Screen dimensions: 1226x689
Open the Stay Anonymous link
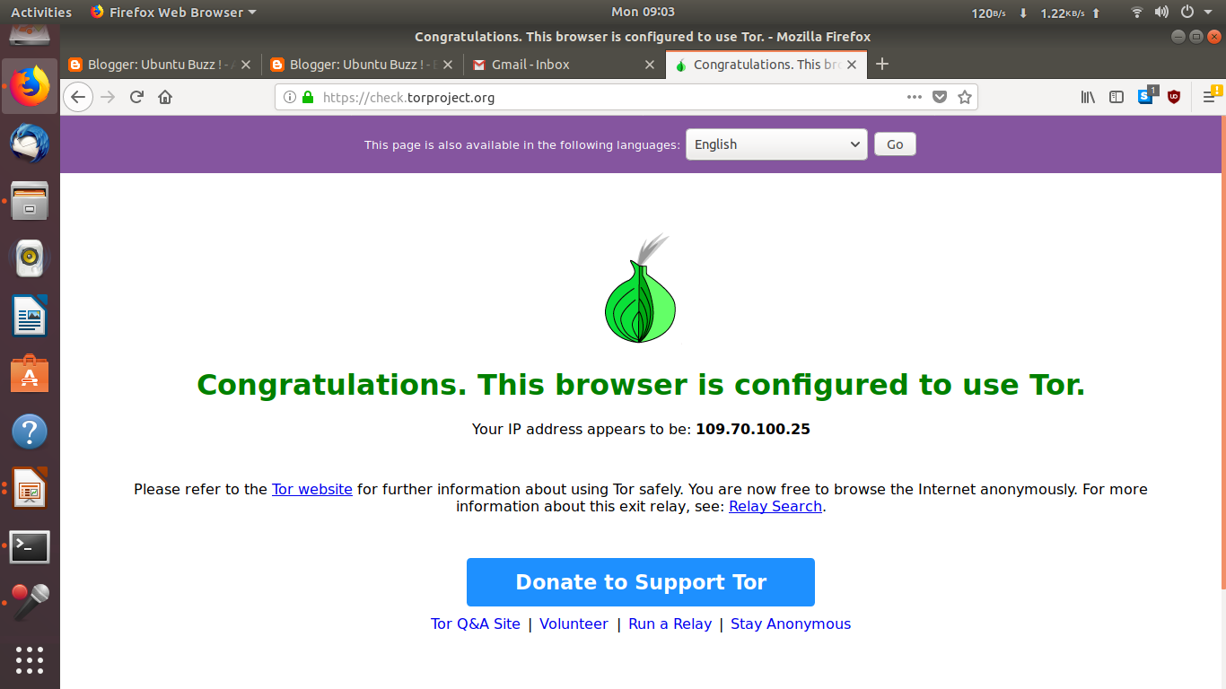coord(791,624)
